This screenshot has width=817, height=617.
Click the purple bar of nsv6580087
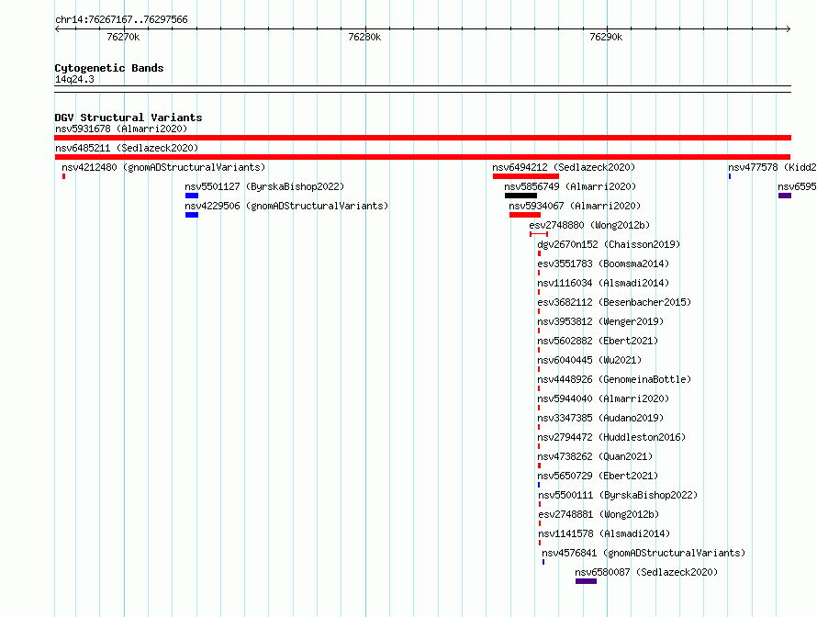coord(587,581)
